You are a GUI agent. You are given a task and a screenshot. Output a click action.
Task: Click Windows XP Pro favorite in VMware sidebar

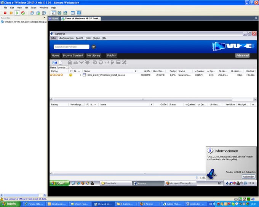[x=24, y=22]
